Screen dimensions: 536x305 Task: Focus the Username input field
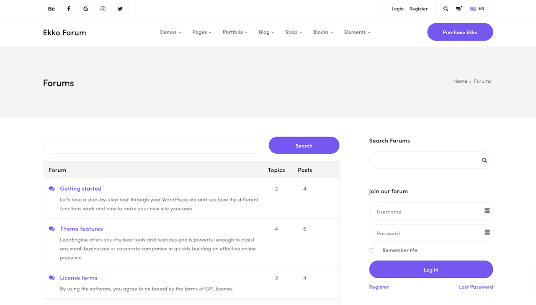tap(427, 212)
